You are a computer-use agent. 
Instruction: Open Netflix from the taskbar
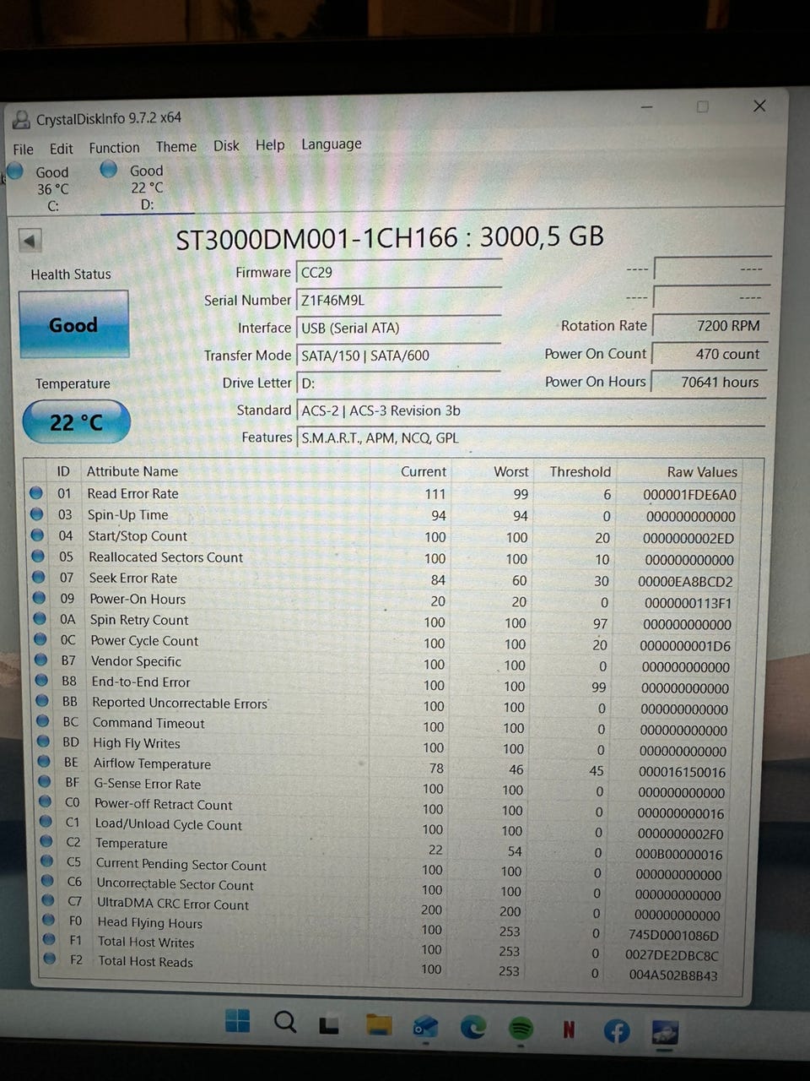(569, 1029)
